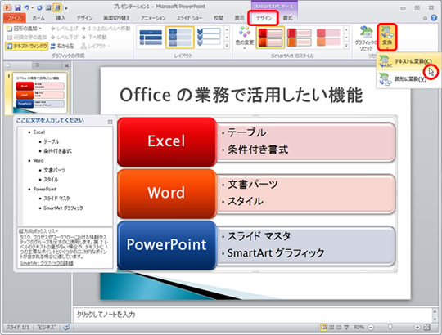Select slide 1 thumbnail in the pane
This screenshot has width=442, height=335.
click(x=40, y=92)
